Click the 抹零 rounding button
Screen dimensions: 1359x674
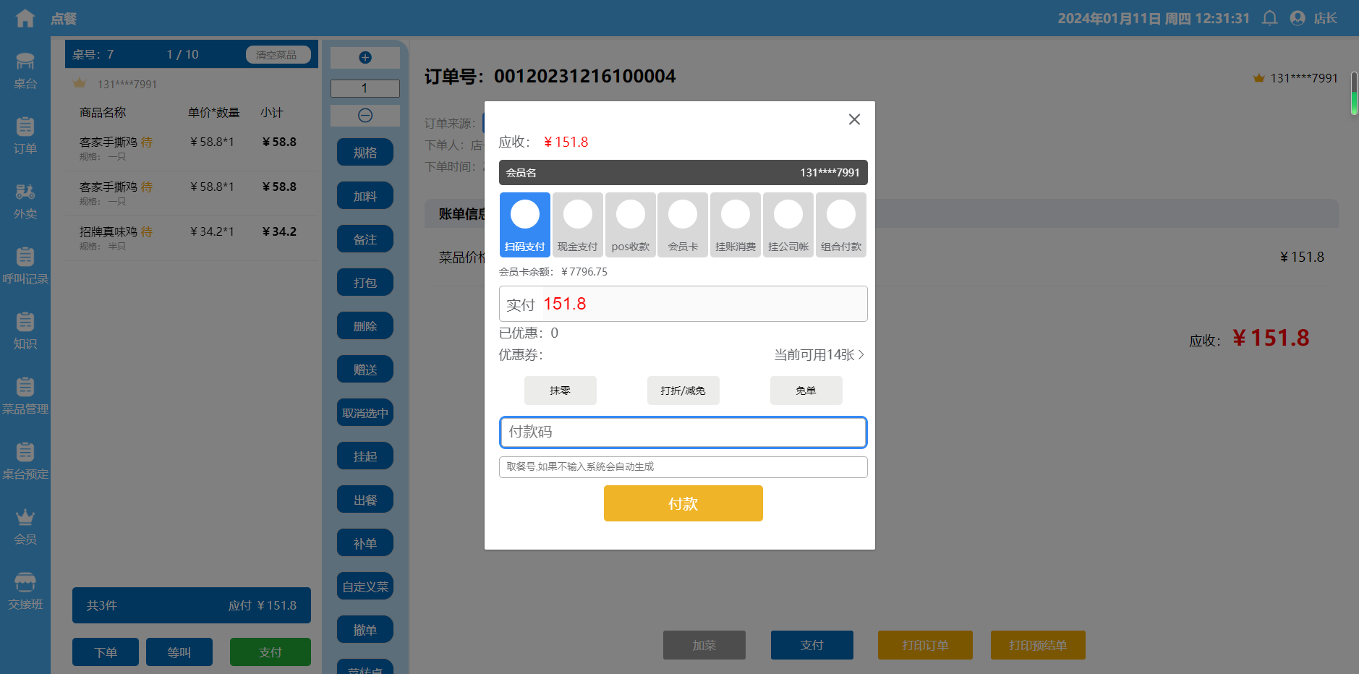[x=561, y=391]
